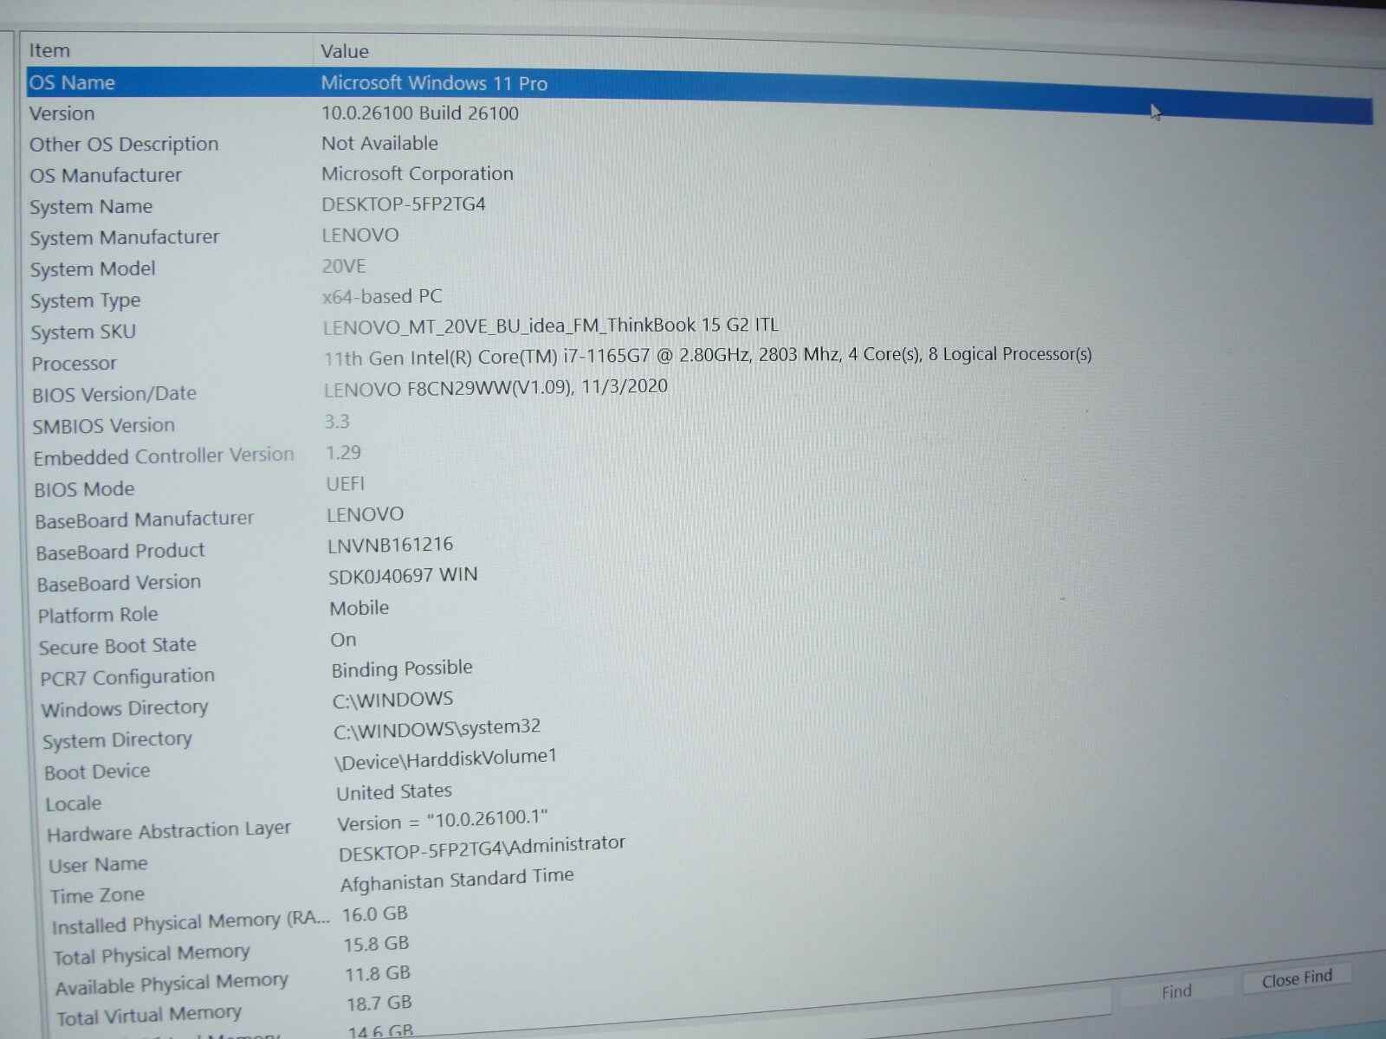Click the Value column header
The width and height of the screenshot is (1386, 1039).
(345, 52)
